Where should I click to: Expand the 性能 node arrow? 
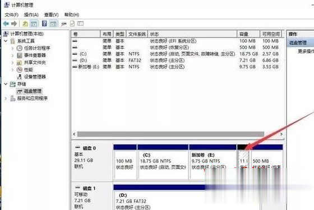[x=12, y=69]
